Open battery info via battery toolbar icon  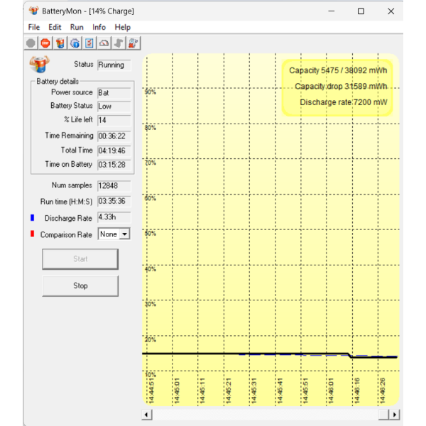(60, 43)
